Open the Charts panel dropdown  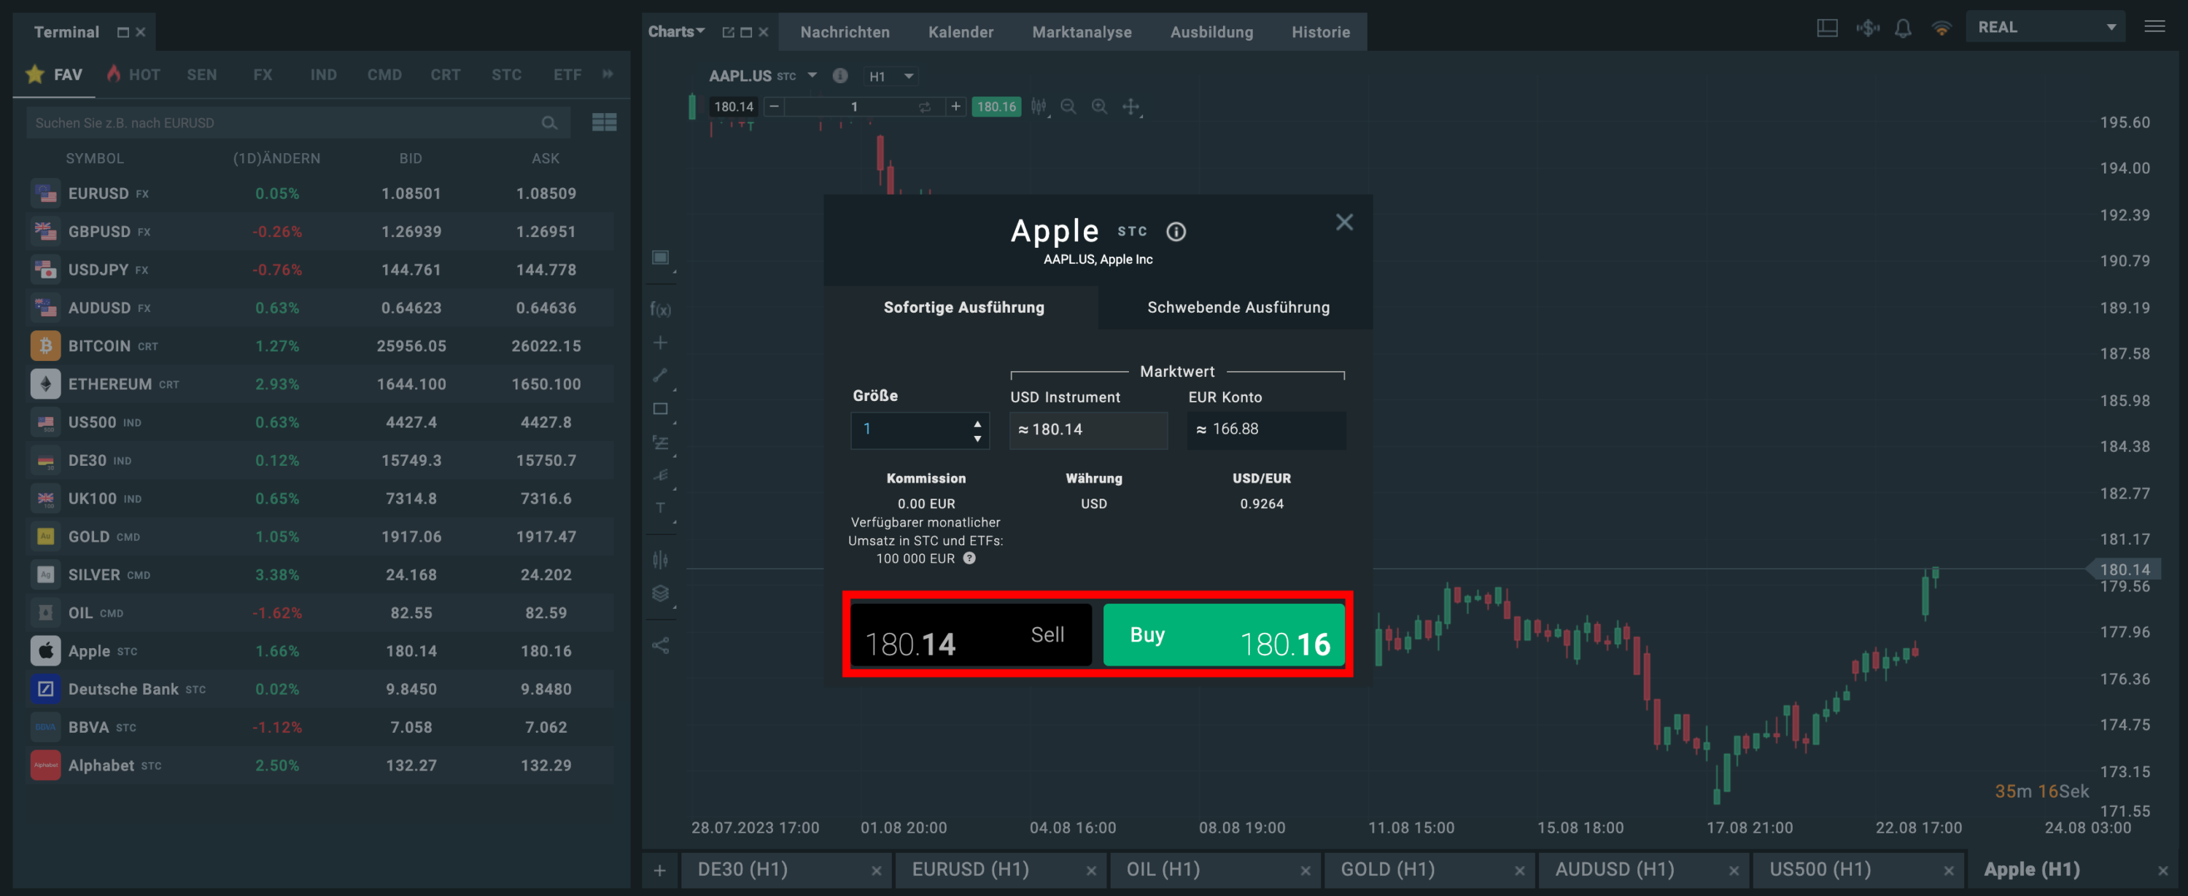click(676, 31)
